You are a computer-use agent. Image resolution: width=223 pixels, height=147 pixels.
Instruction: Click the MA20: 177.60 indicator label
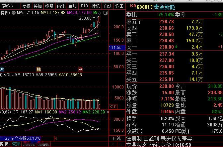79,13
